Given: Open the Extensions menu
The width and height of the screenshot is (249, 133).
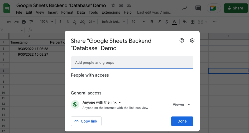Looking at the screenshot, I should coord(111,12).
